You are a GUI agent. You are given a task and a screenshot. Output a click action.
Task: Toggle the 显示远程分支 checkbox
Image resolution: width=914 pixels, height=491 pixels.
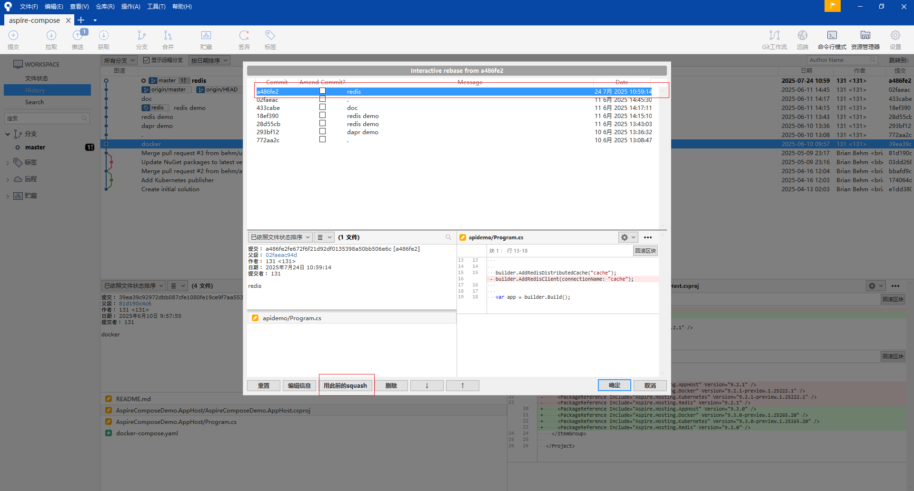[x=147, y=60]
